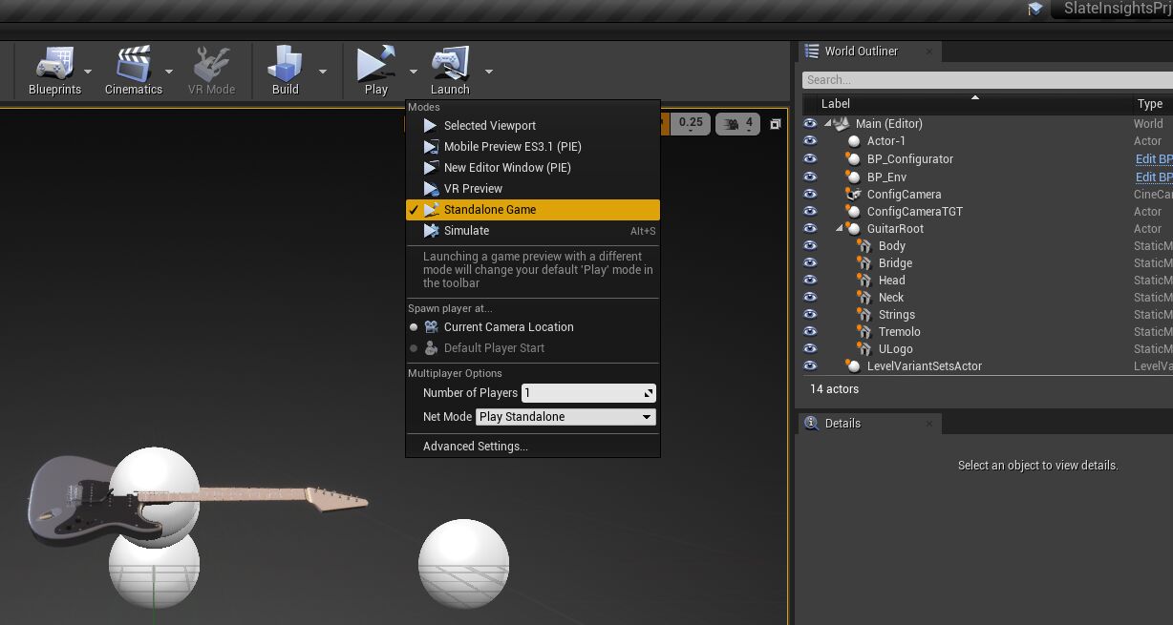Click the World Outliner search box
Image resolution: width=1173 pixels, height=625 pixels.
[x=984, y=80]
